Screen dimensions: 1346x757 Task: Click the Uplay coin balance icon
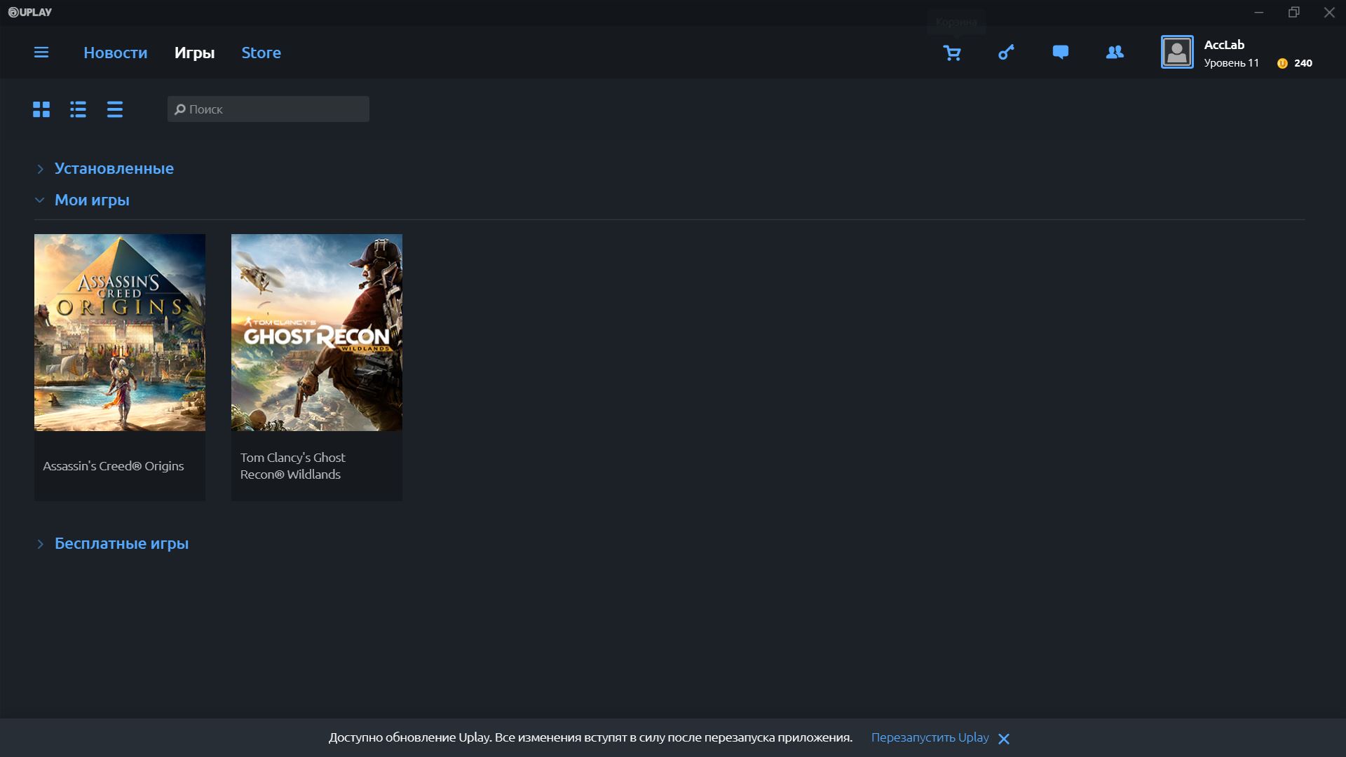[1282, 63]
